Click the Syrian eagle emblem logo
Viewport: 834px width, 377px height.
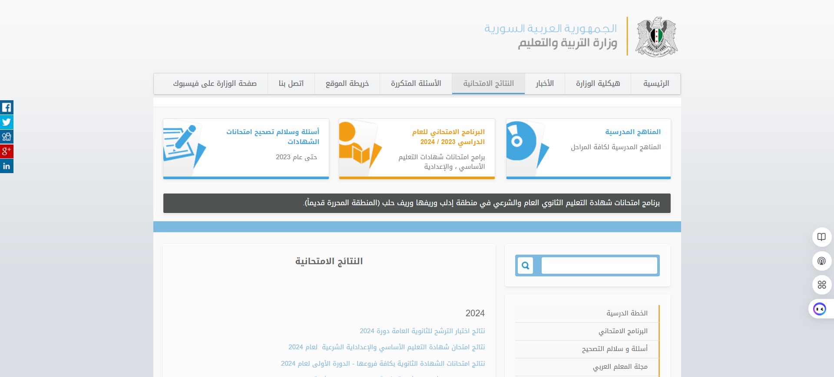coord(656,37)
